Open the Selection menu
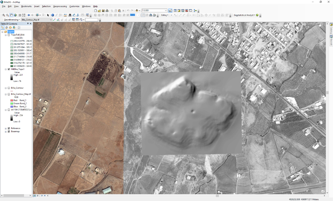This screenshot has height=201, width=333. coord(46,7)
